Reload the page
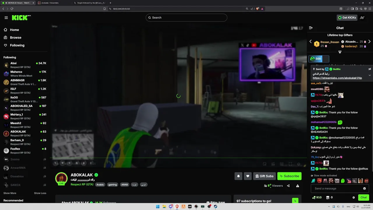 (12, 9)
